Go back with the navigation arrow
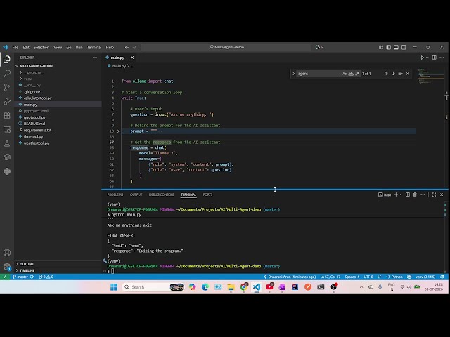Screen dimensions: 450x337 click(127, 47)
